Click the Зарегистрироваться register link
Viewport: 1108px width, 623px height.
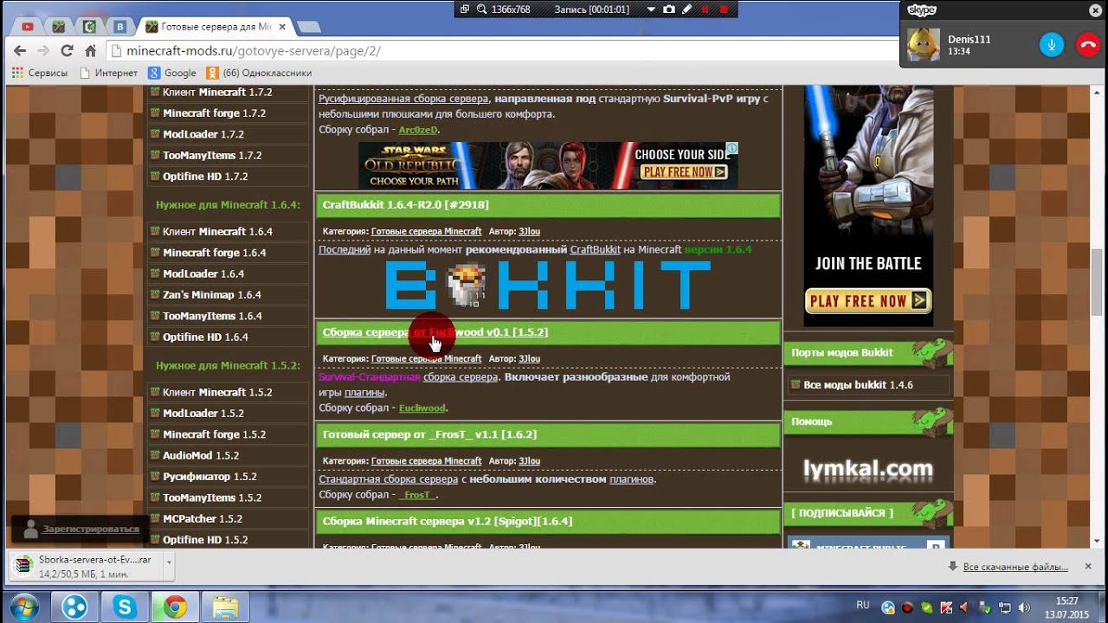[91, 529]
